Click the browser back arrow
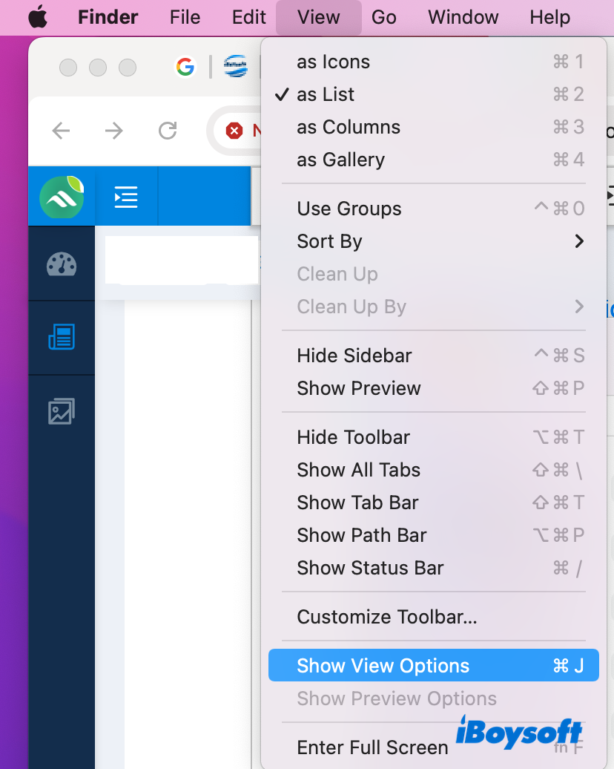Screen dimensions: 614x769 [61, 131]
